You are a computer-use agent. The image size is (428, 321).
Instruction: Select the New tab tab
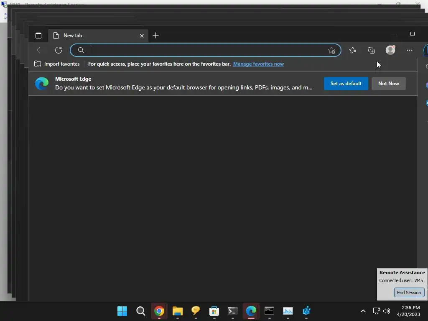click(x=98, y=36)
